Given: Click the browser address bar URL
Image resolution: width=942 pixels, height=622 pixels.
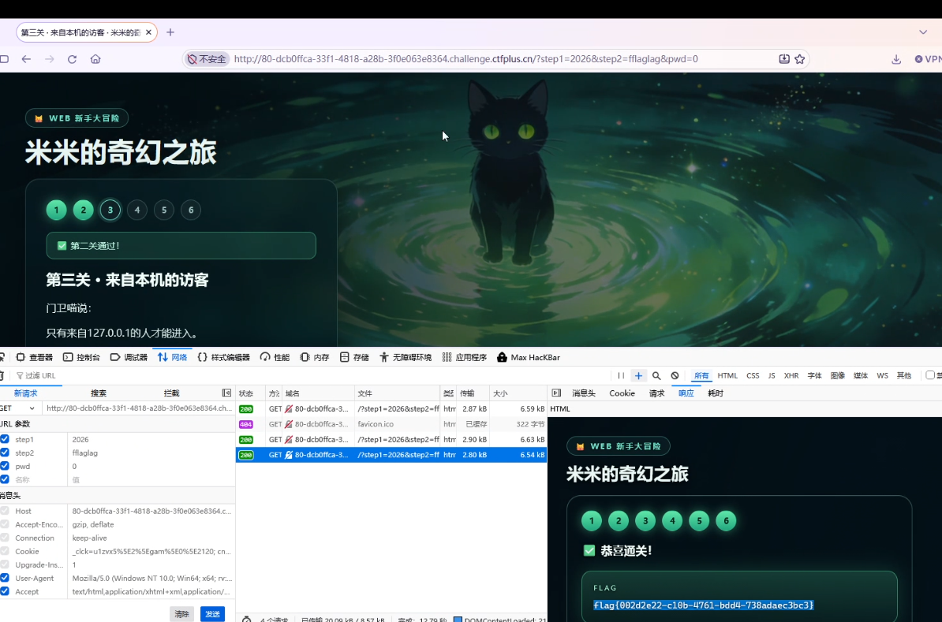Looking at the screenshot, I should 465,59.
